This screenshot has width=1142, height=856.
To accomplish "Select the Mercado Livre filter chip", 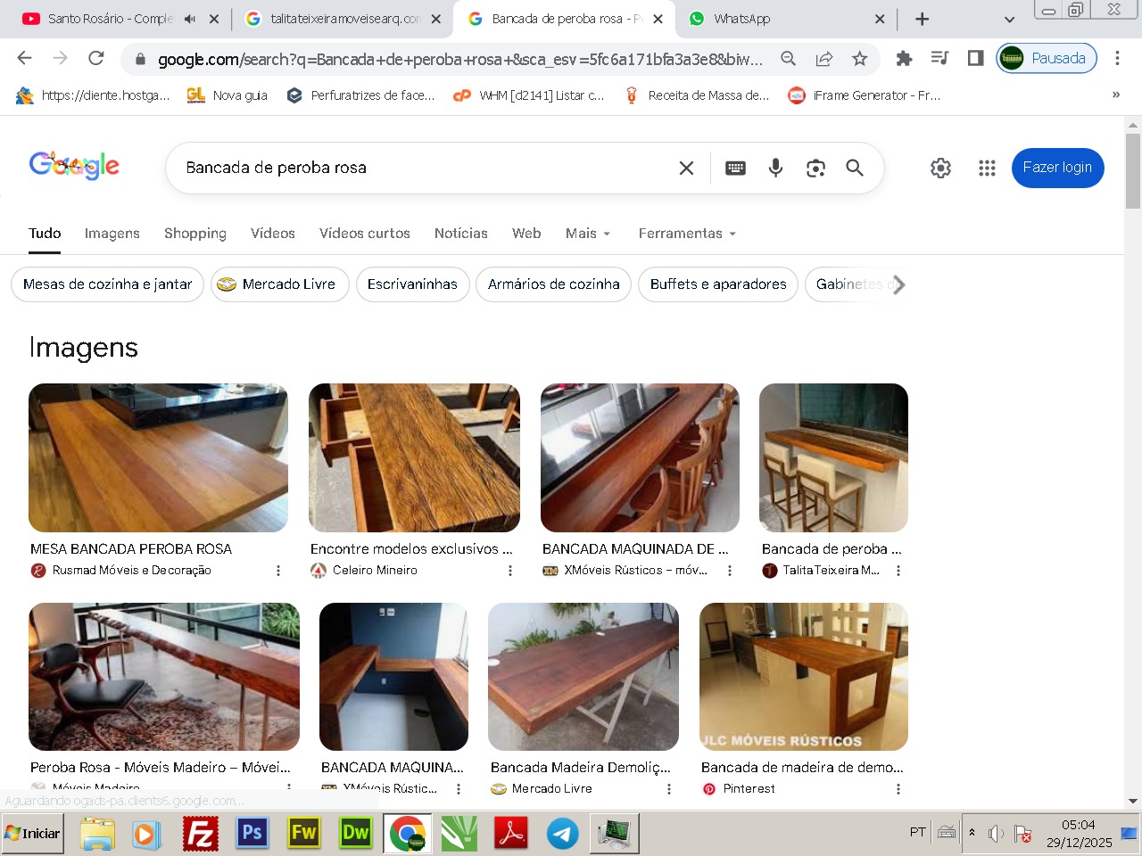I will coord(279,284).
